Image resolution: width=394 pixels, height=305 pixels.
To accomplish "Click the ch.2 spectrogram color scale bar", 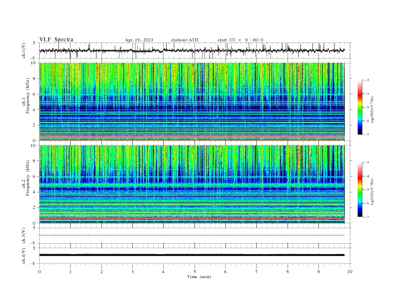I will coord(360,190).
